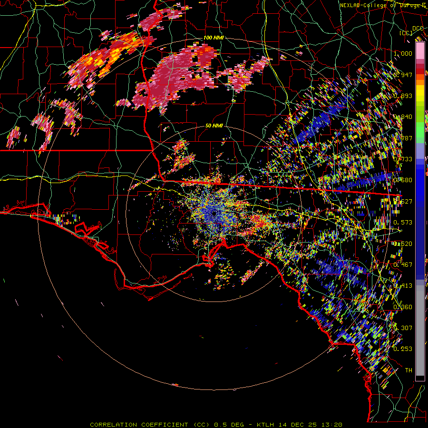
Task: Click the 50 NMI range ring label
Action: click(x=214, y=126)
